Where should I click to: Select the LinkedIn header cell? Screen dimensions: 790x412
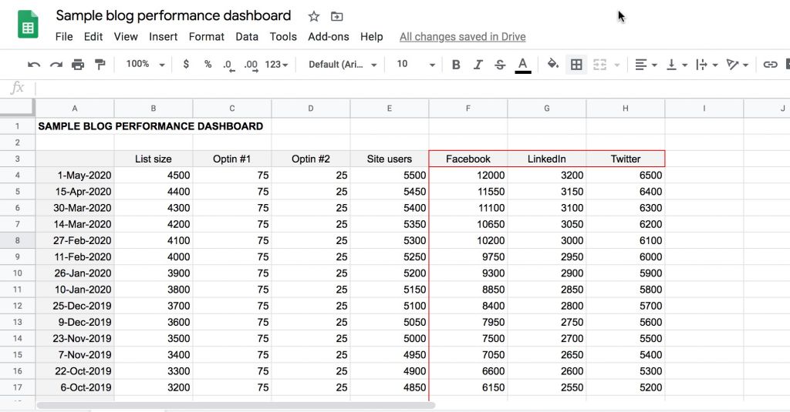[x=547, y=159]
